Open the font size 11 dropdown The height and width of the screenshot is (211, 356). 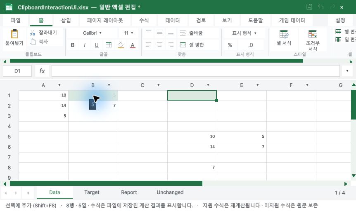point(128,33)
